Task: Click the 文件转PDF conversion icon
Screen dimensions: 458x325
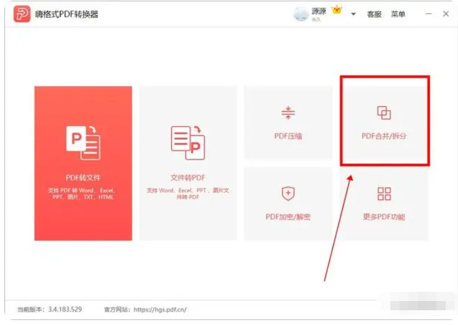Action: pyautogui.click(x=188, y=142)
